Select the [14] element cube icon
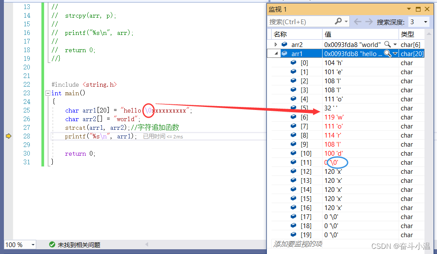437x254 pixels. [x=294, y=189]
